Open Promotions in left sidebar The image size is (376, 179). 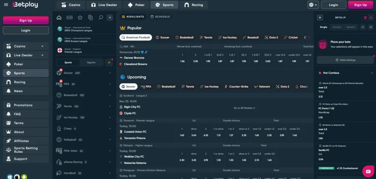(x=26, y=105)
